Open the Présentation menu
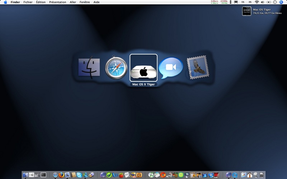Screen dimensions: 287x179 pos(57,2)
